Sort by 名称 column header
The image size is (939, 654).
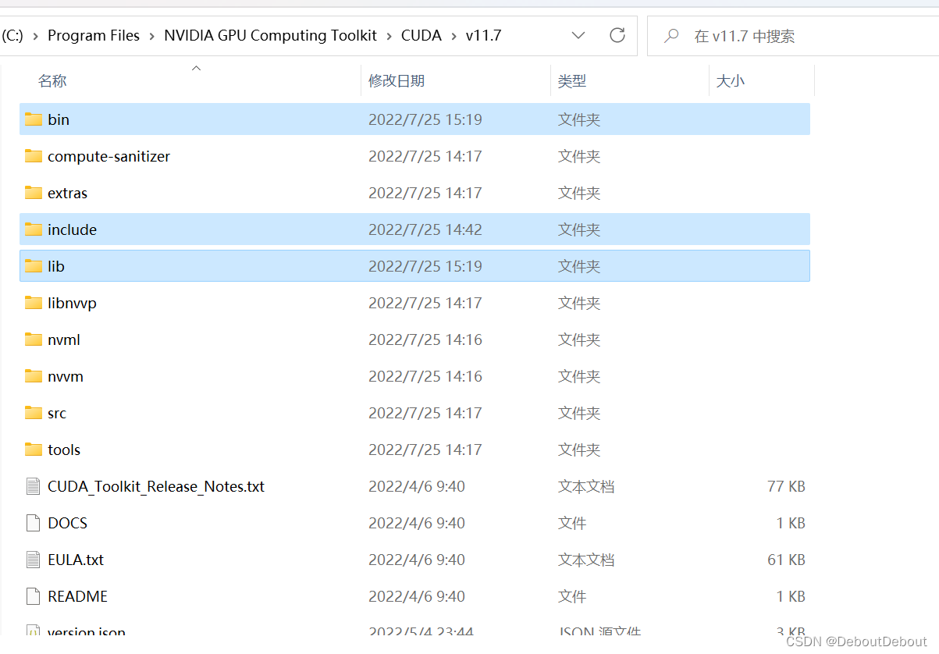click(x=52, y=81)
